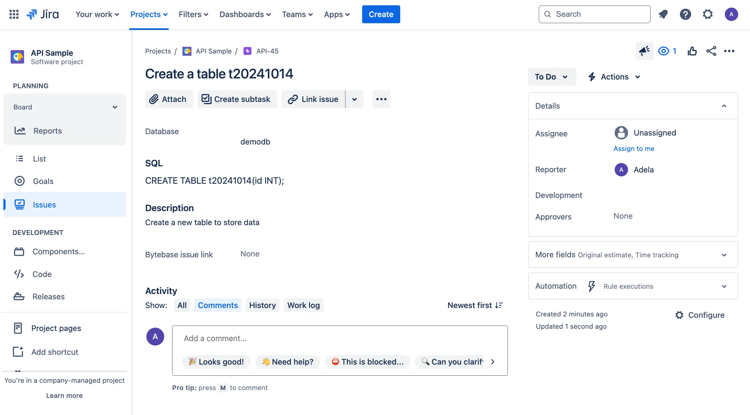Open the Jira app switcher grid icon

14,14
